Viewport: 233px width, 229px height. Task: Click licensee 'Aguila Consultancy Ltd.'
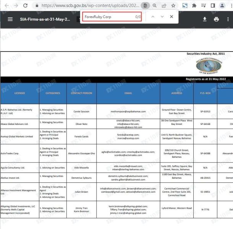[x=13, y=168]
